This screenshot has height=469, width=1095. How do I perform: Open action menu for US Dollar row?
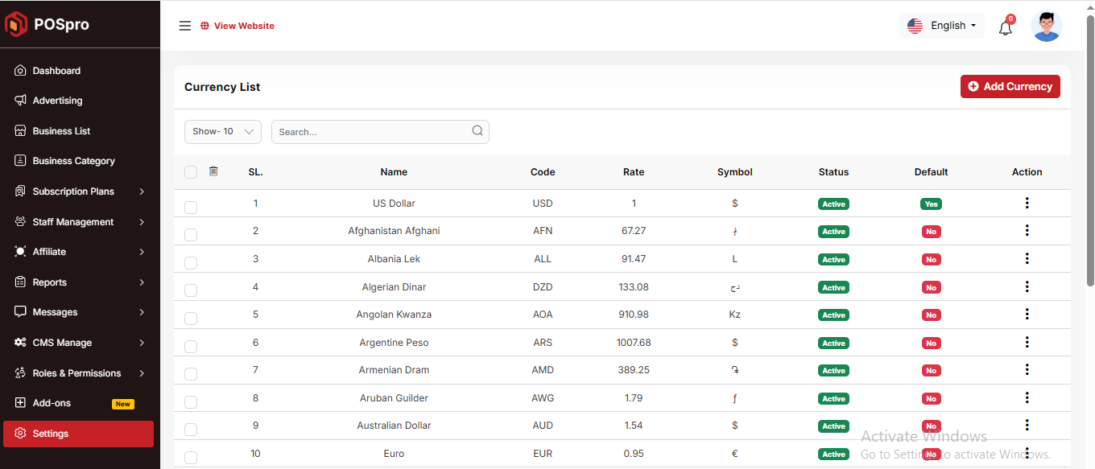1027,204
